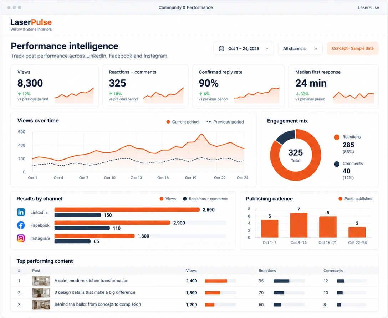This screenshot has height=318, width=388.
Task: Click the LinkedIn views bar showing 3,600
Action: point(127,209)
